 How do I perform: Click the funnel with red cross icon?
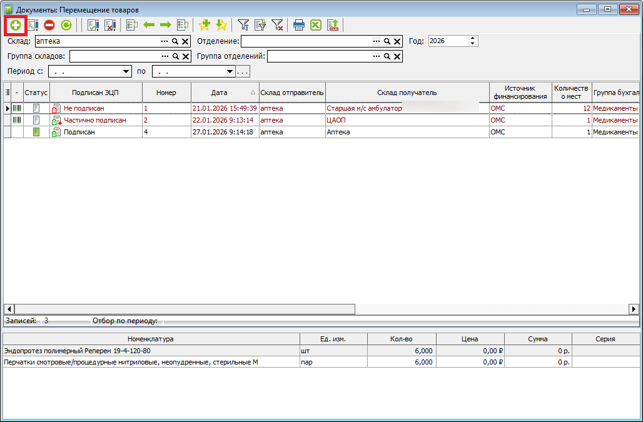point(277,26)
